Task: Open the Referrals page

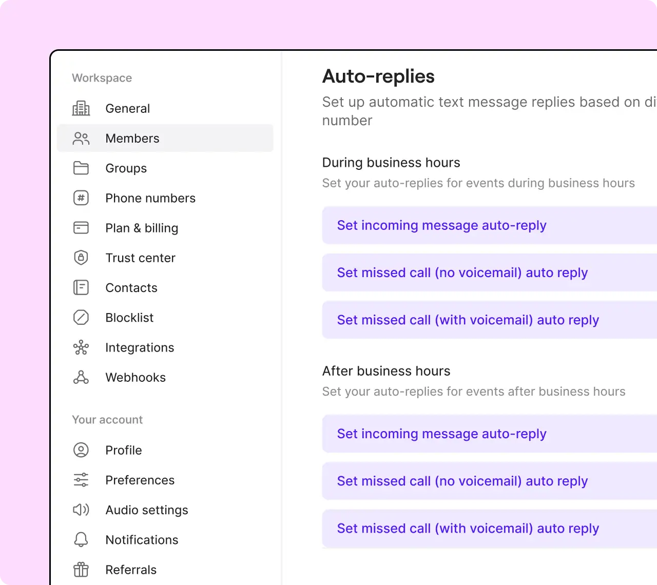Action: 165,570
